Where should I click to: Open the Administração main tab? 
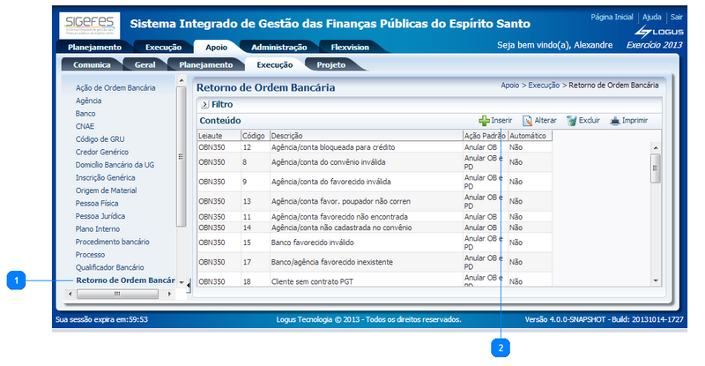pos(278,48)
